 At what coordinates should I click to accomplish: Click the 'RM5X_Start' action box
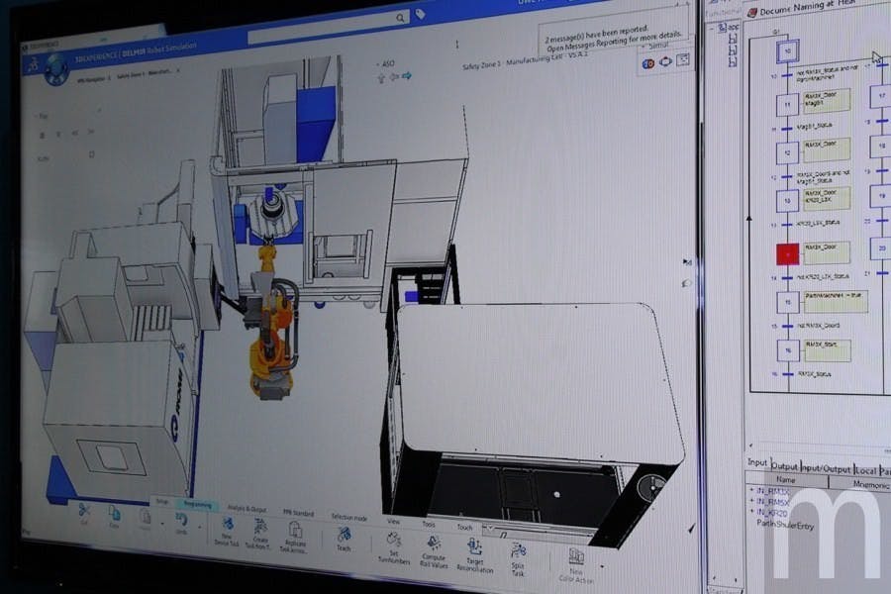click(828, 350)
